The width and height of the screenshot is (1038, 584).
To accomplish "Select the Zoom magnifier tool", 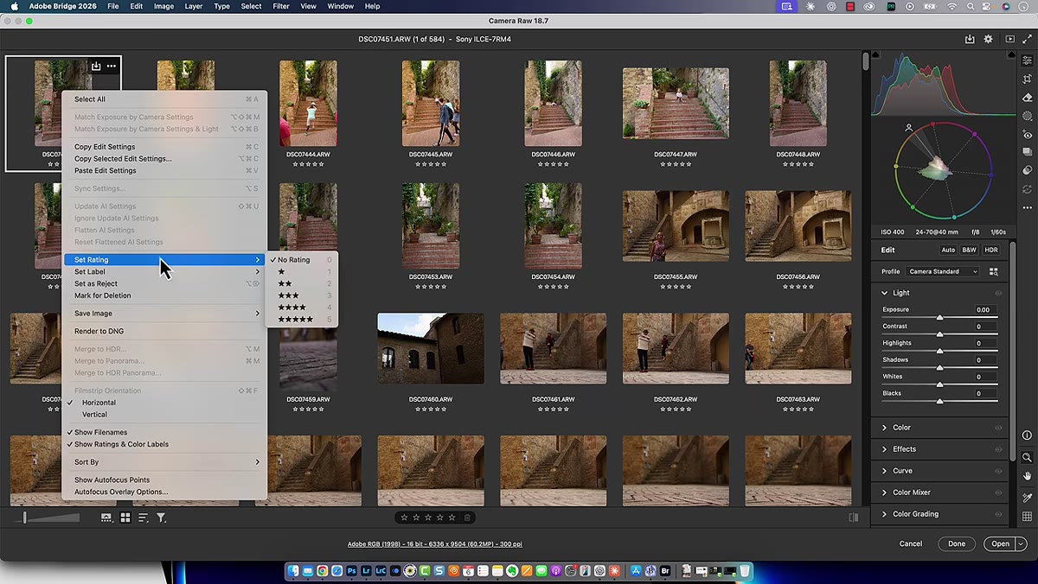I will tap(1027, 457).
